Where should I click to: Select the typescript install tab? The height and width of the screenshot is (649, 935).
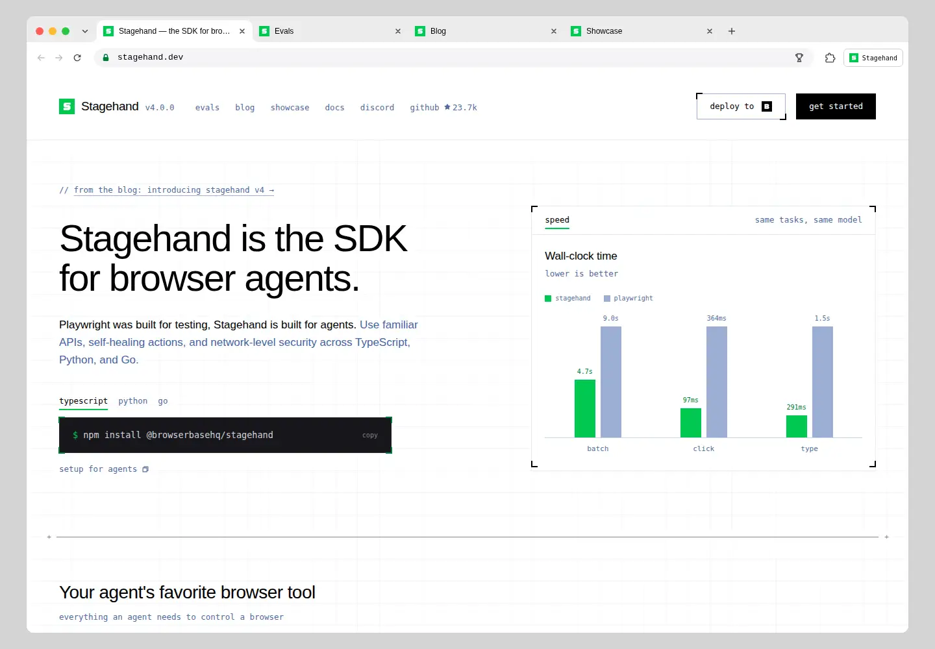[83, 401]
